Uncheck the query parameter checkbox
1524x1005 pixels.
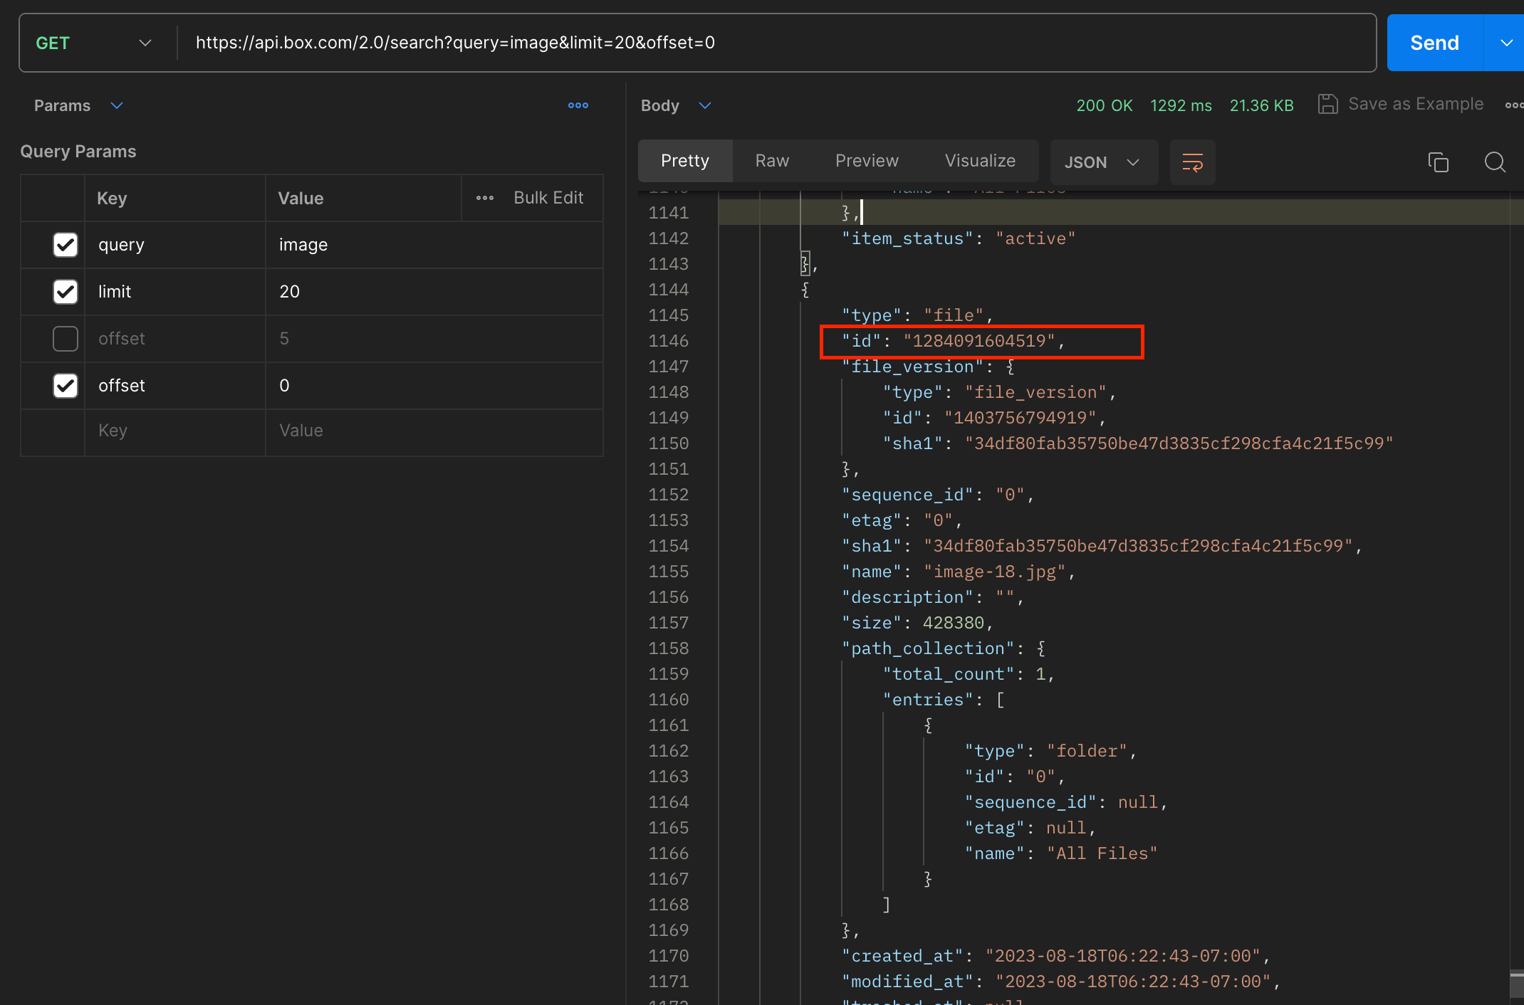[x=66, y=245]
